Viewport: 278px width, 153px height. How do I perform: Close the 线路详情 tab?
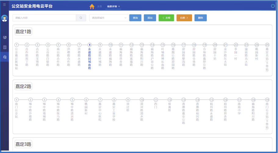pos(119,6)
